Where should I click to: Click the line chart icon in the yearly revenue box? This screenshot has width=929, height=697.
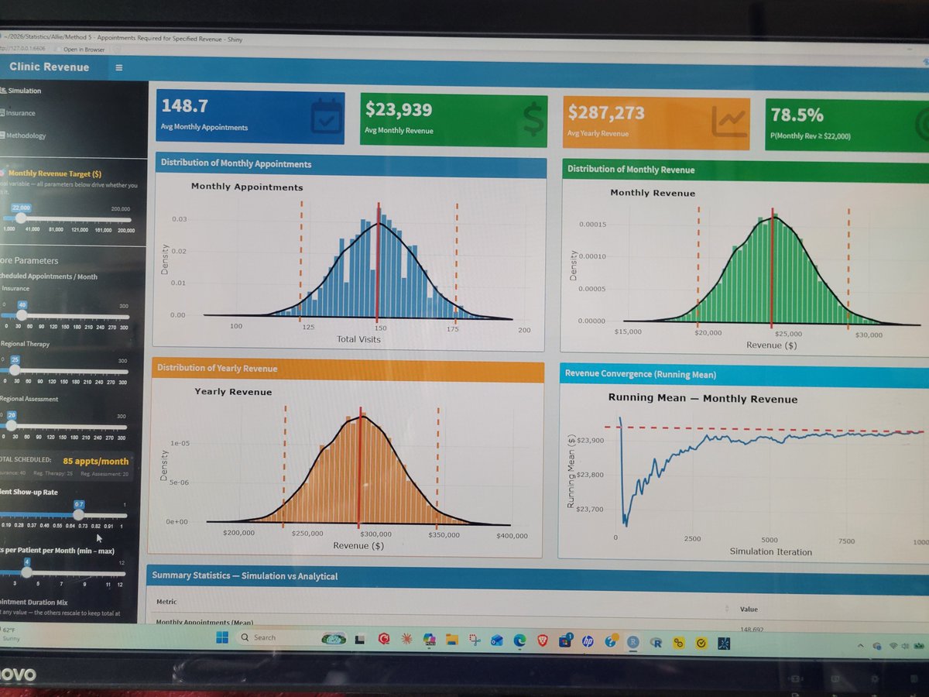728,122
